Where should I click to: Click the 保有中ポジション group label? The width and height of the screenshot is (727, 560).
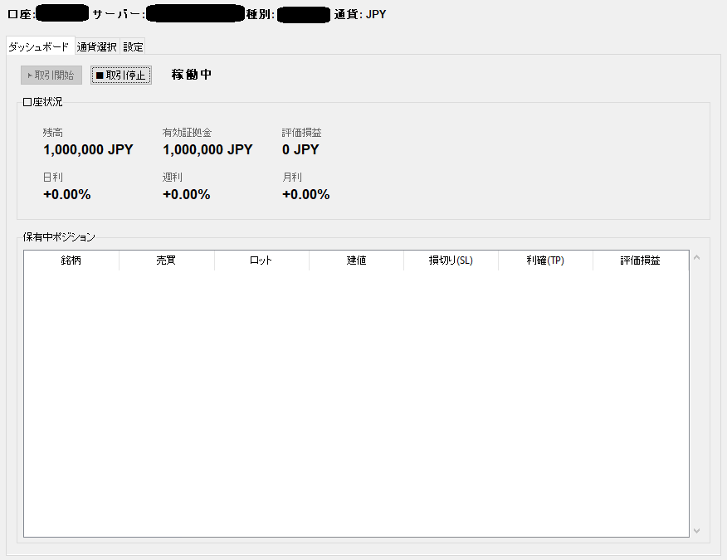click(x=59, y=237)
